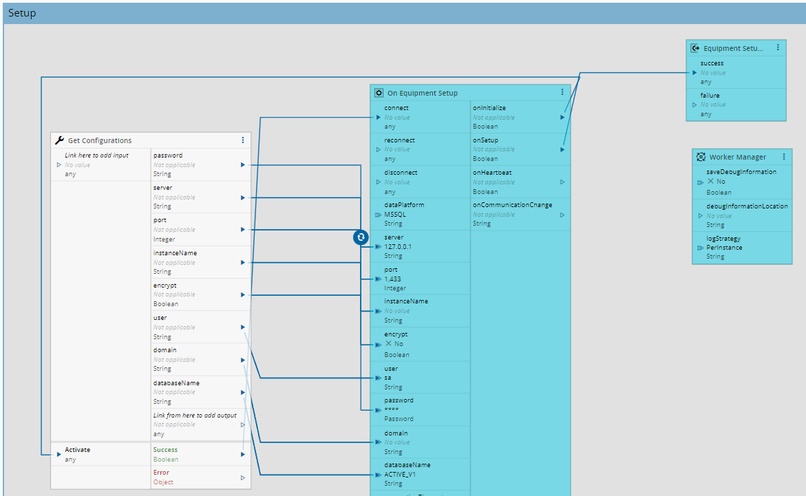Click the Equipment Setup node exit icon

(695, 48)
